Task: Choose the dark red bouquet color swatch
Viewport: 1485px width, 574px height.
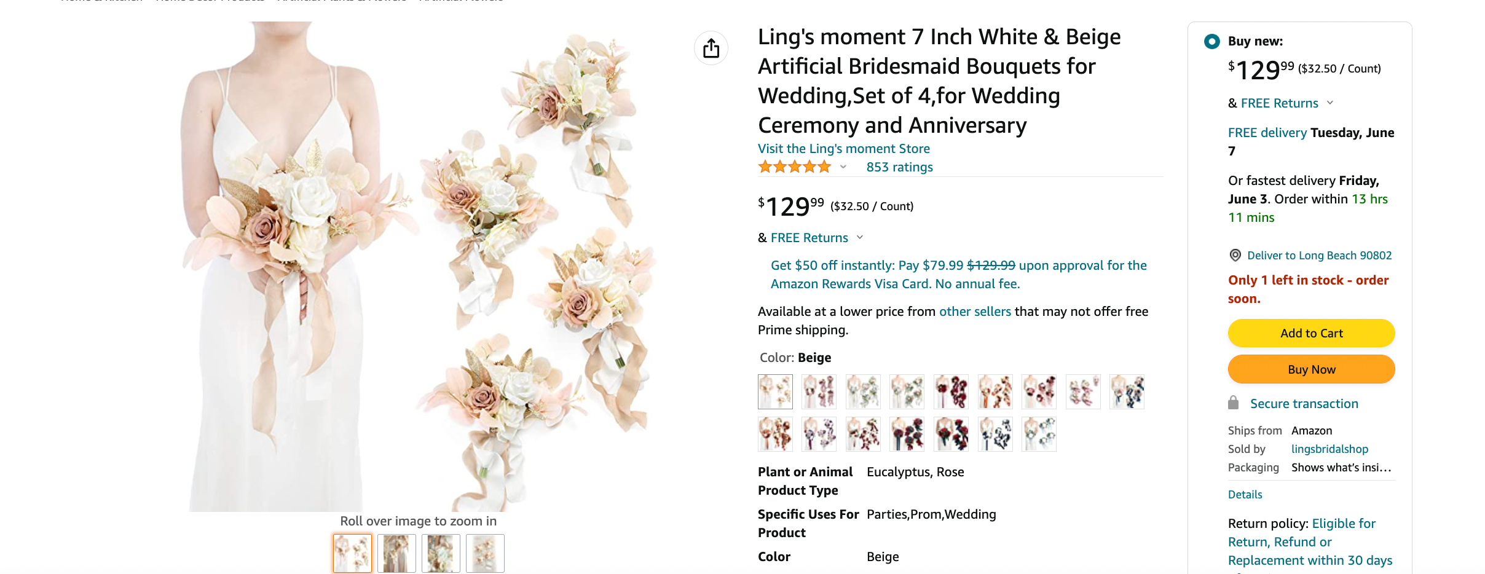Action: tap(951, 391)
